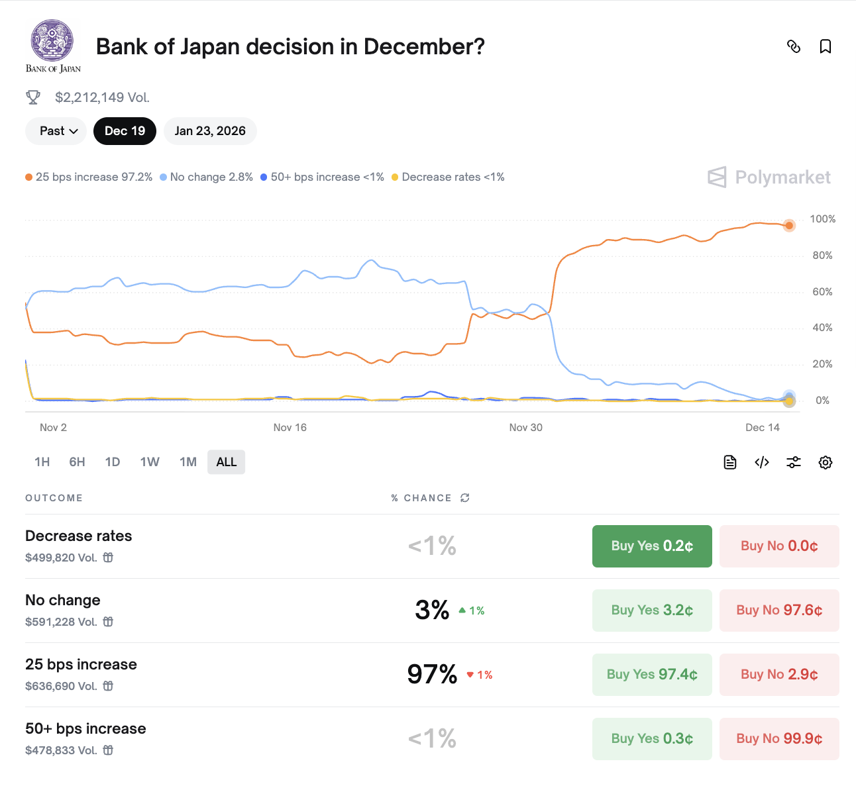
Task: Open the Past dropdown
Action: tap(56, 130)
